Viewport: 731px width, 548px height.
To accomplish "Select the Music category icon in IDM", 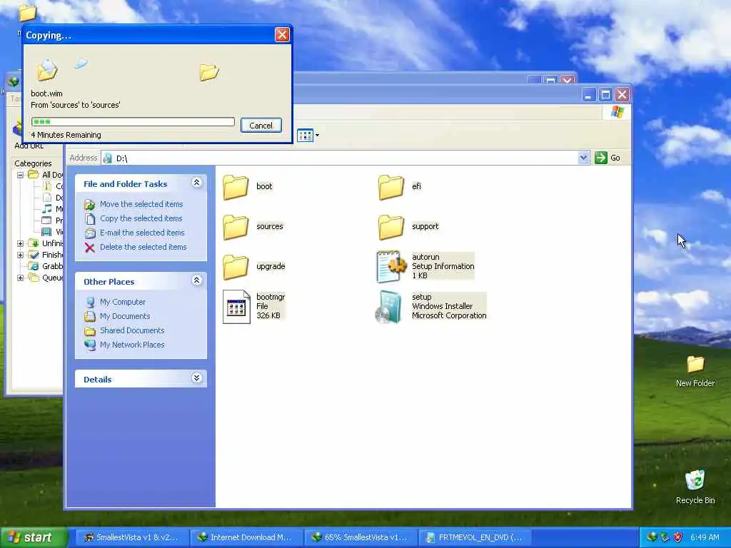I will [x=47, y=209].
